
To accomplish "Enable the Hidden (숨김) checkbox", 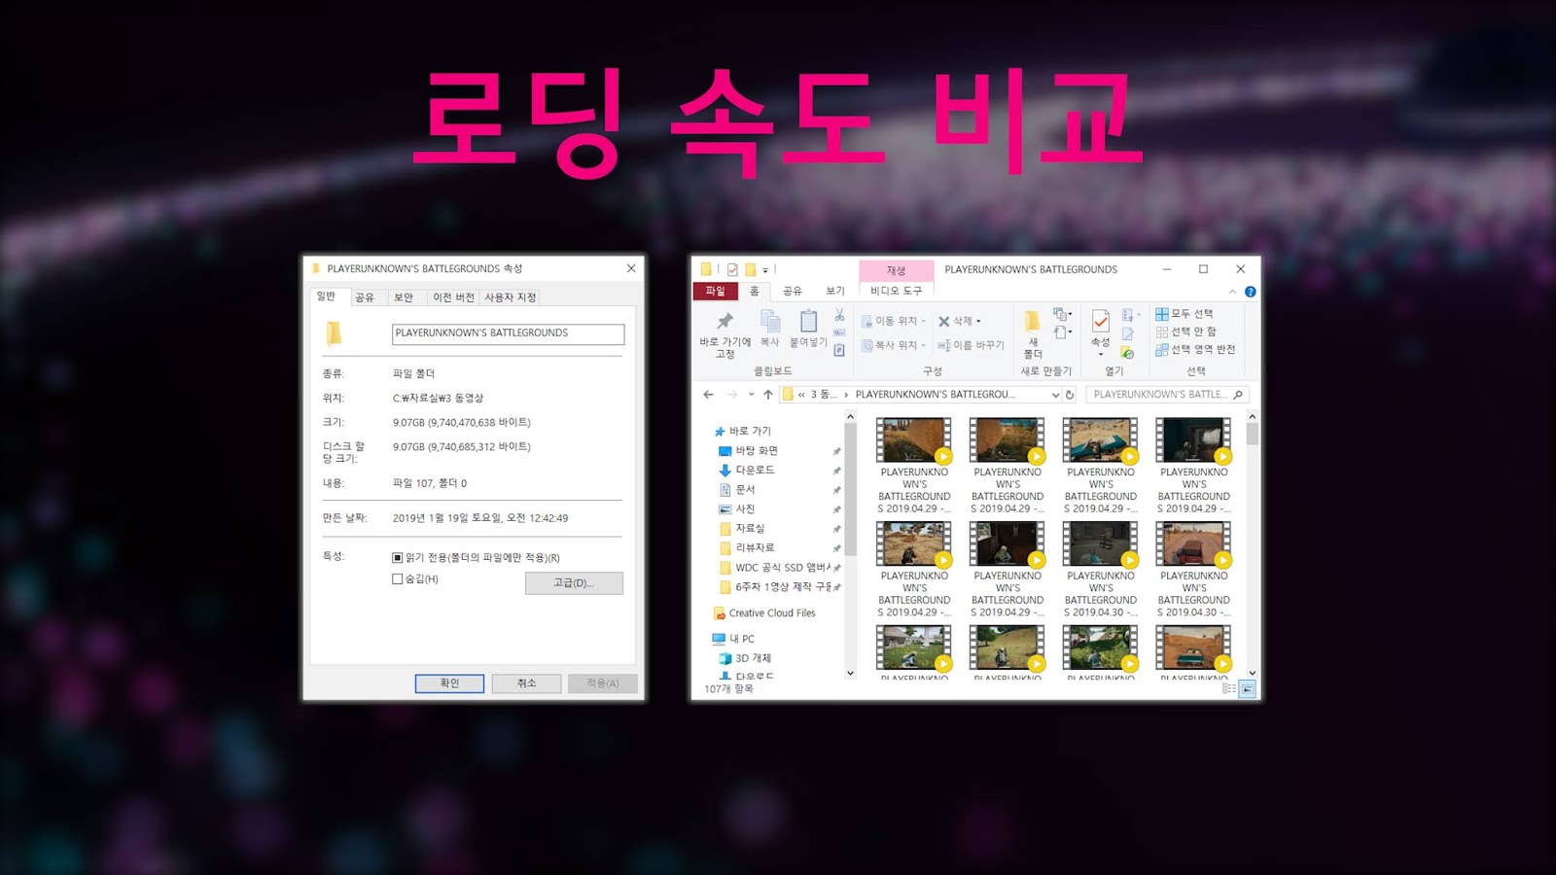I will (x=397, y=579).
